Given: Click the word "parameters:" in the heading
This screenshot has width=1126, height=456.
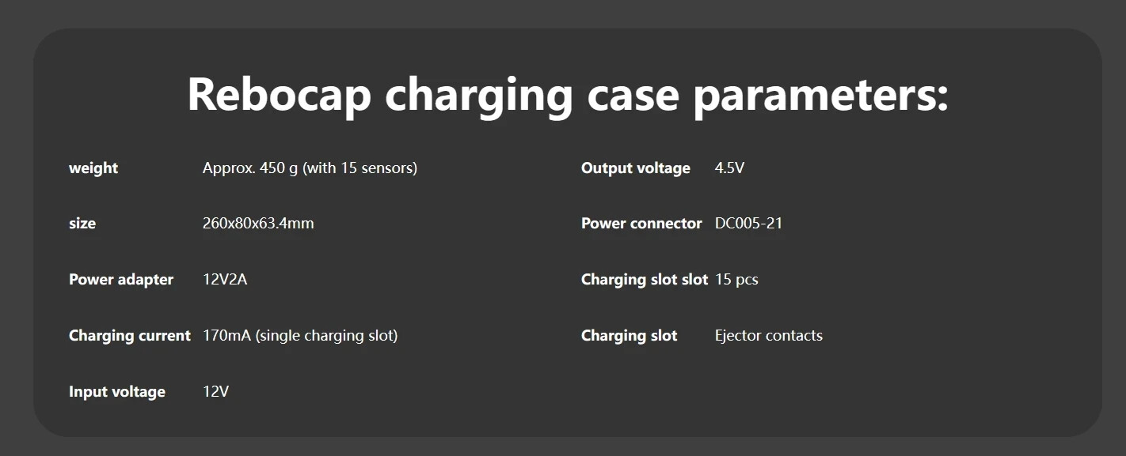Looking at the screenshot, I should point(820,94).
